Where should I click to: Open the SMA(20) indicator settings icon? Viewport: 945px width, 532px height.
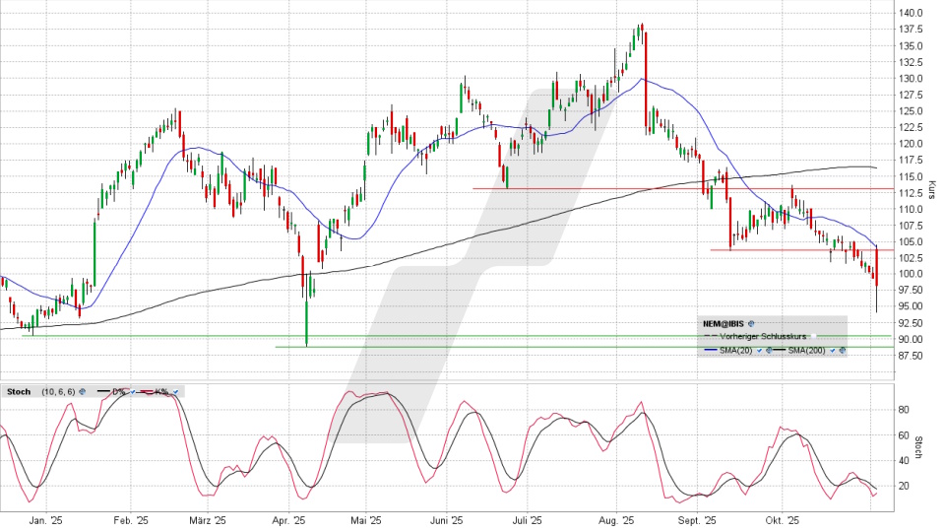click(x=768, y=350)
